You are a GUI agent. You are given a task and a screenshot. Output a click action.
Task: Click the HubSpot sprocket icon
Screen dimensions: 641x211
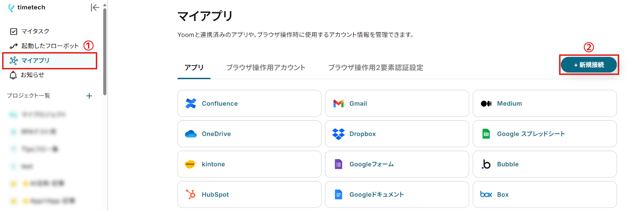pos(191,195)
